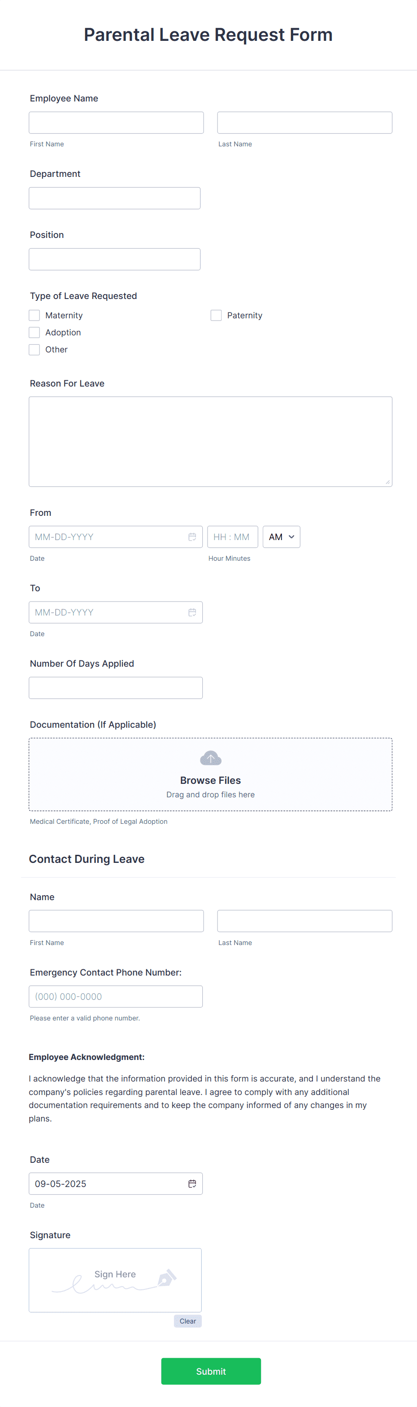Screen dimensions: 417x1407
Task: Select Other as the leave type
Action: coord(34,350)
